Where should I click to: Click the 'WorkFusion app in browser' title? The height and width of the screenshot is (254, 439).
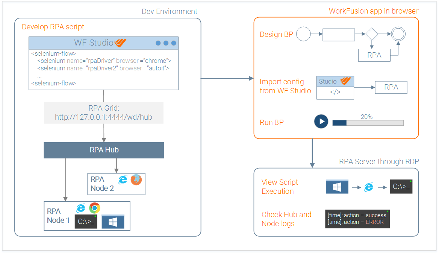point(374,11)
